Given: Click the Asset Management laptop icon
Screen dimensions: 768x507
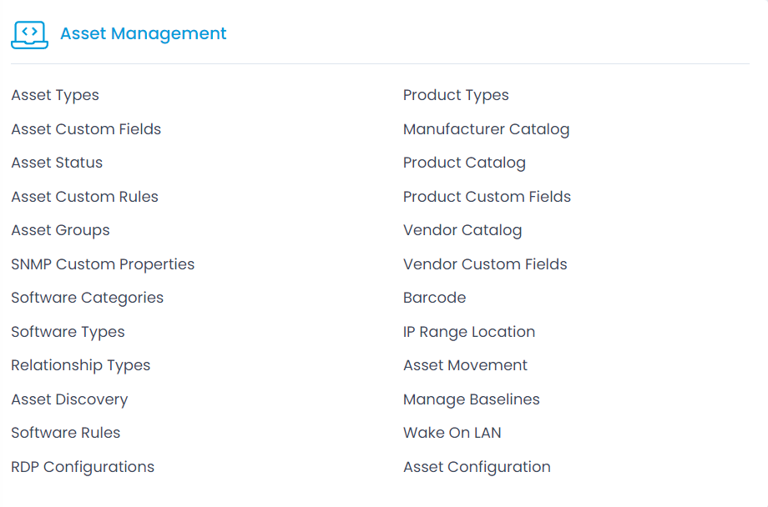Looking at the screenshot, I should click(x=29, y=35).
